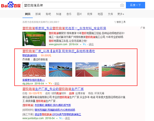
Task: Click the search box containing 塑胶跑道品牌
Action: 71,5
